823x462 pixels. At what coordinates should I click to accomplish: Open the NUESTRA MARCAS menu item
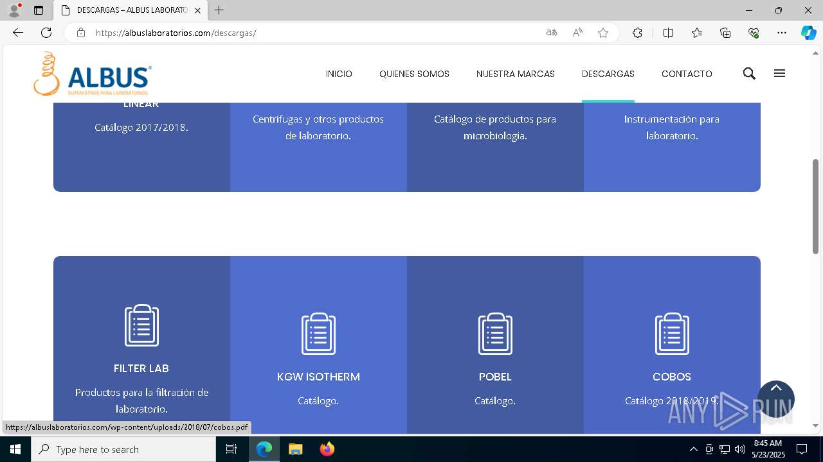[x=516, y=74]
